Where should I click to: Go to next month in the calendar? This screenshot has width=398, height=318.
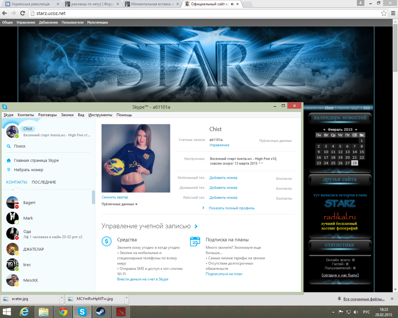point(356,129)
